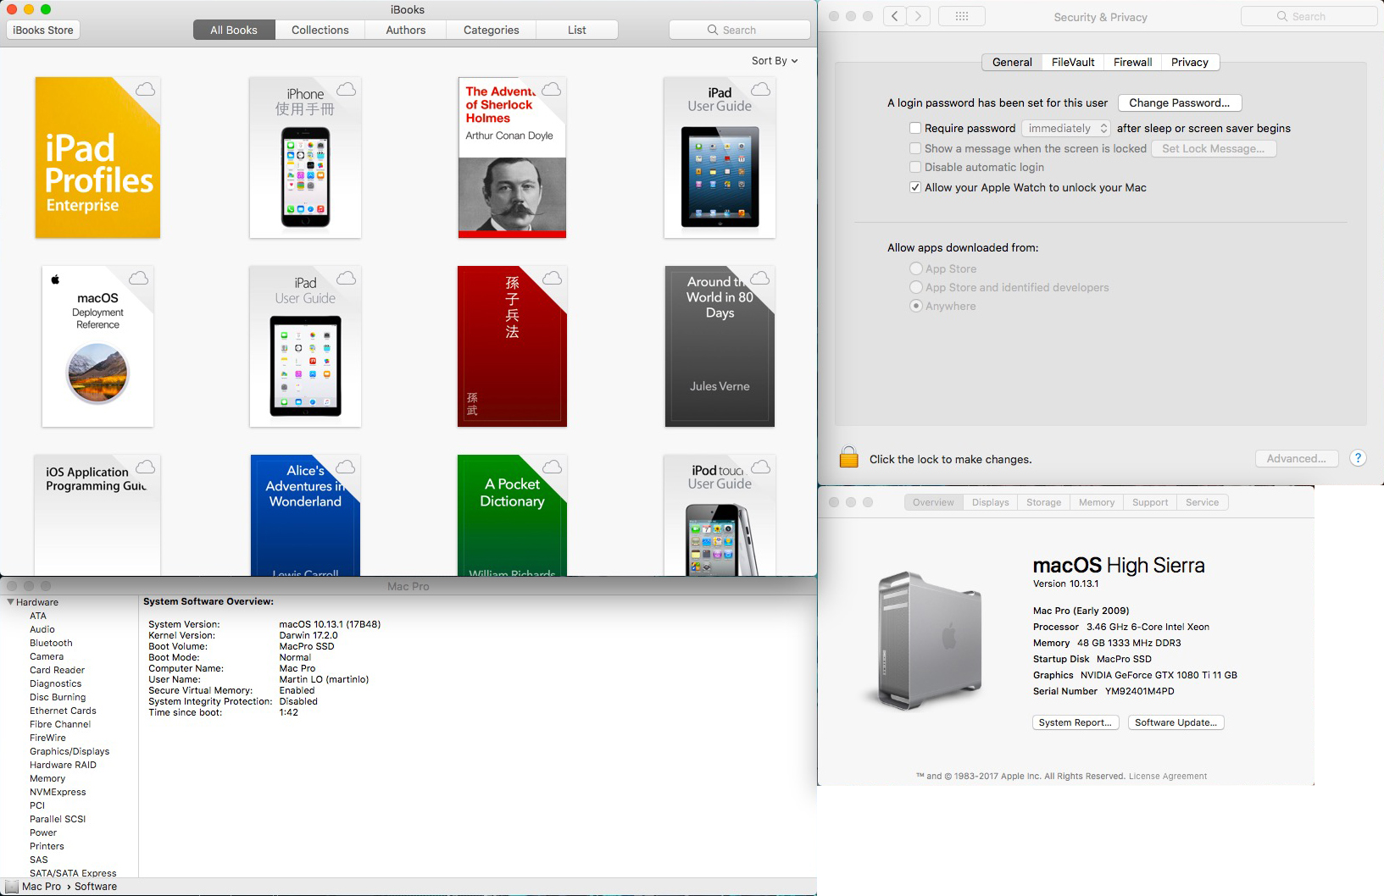Click Software Update button
Image resolution: width=1384 pixels, height=896 pixels.
(1176, 722)
